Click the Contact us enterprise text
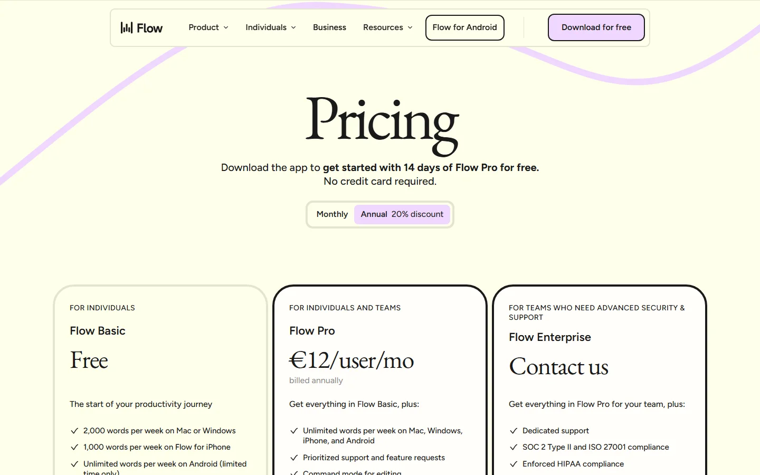 [x=558, y=367]
